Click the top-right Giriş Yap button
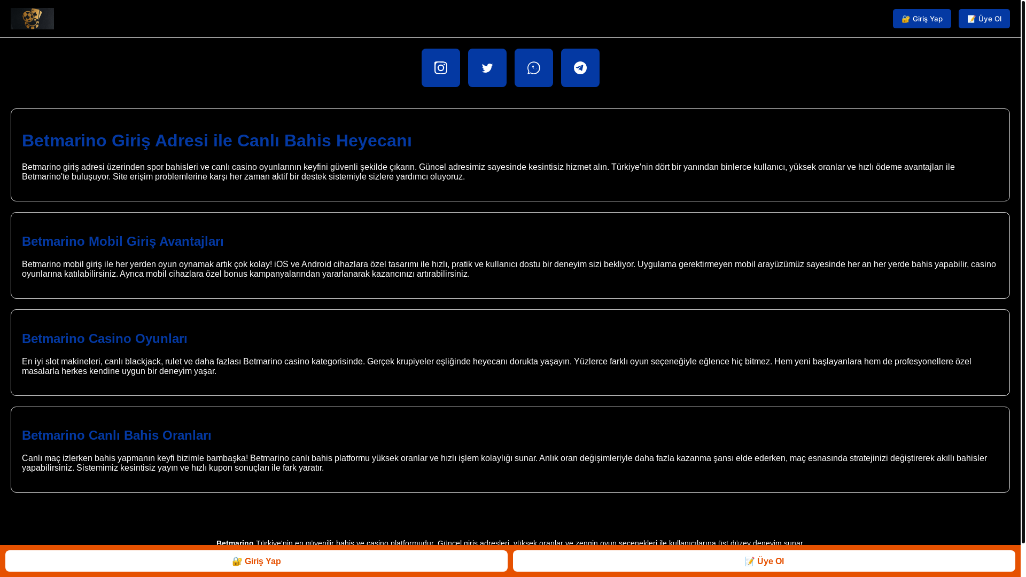 click(x=921, y=19)
